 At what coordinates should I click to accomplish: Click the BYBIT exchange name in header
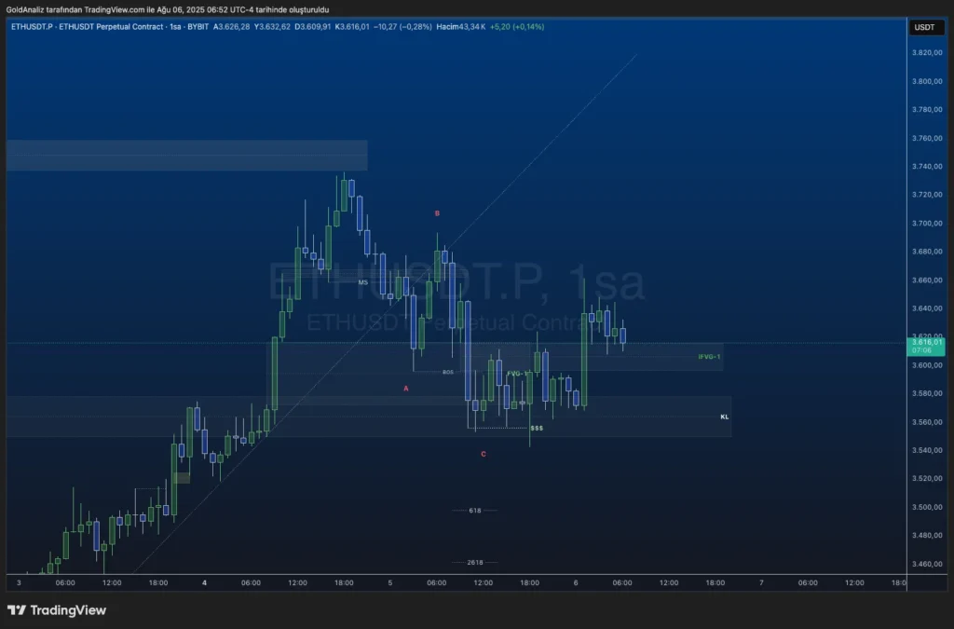tap(196, 27)
